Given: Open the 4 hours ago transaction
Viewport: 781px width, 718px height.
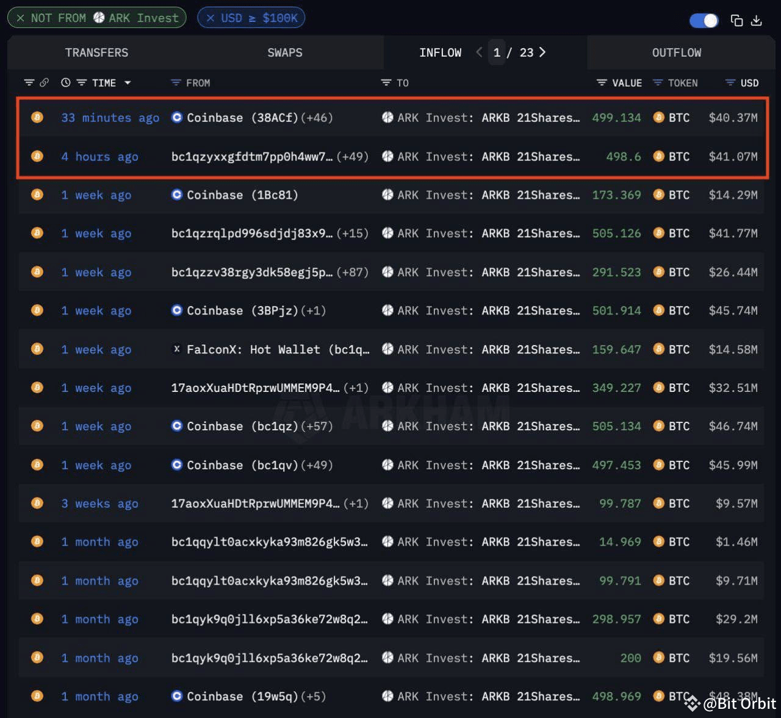Looking at the screenshot, I should pos(99,157).
